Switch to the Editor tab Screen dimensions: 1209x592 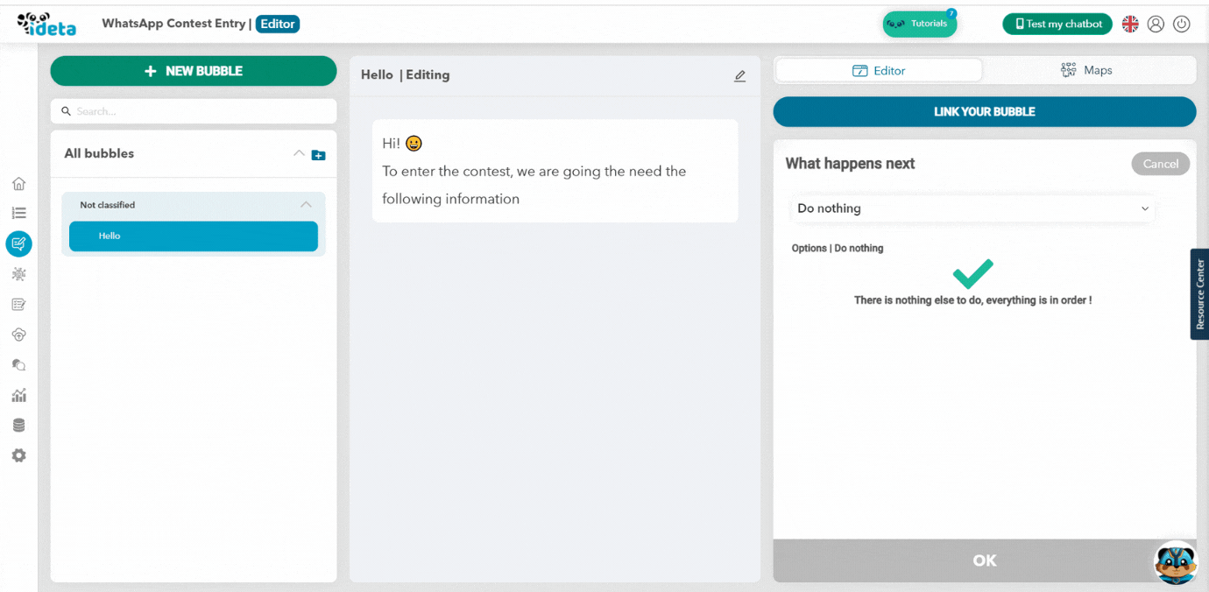[879, 71]
